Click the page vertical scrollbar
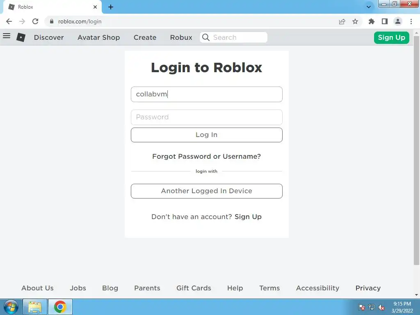Screen dimensions: 420x315 (416, 150)
